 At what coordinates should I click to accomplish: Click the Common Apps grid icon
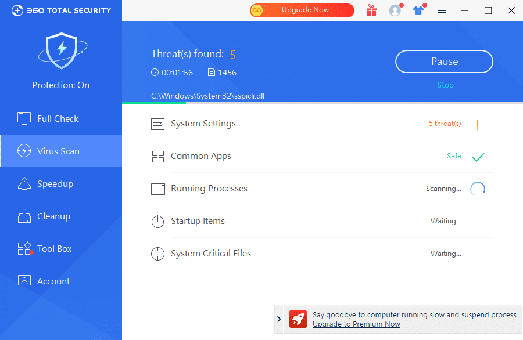[x=157, y=157]
